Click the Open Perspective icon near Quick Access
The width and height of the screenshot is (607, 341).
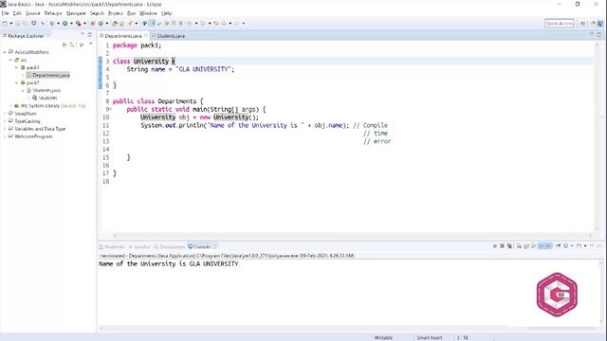pos(582,24)
